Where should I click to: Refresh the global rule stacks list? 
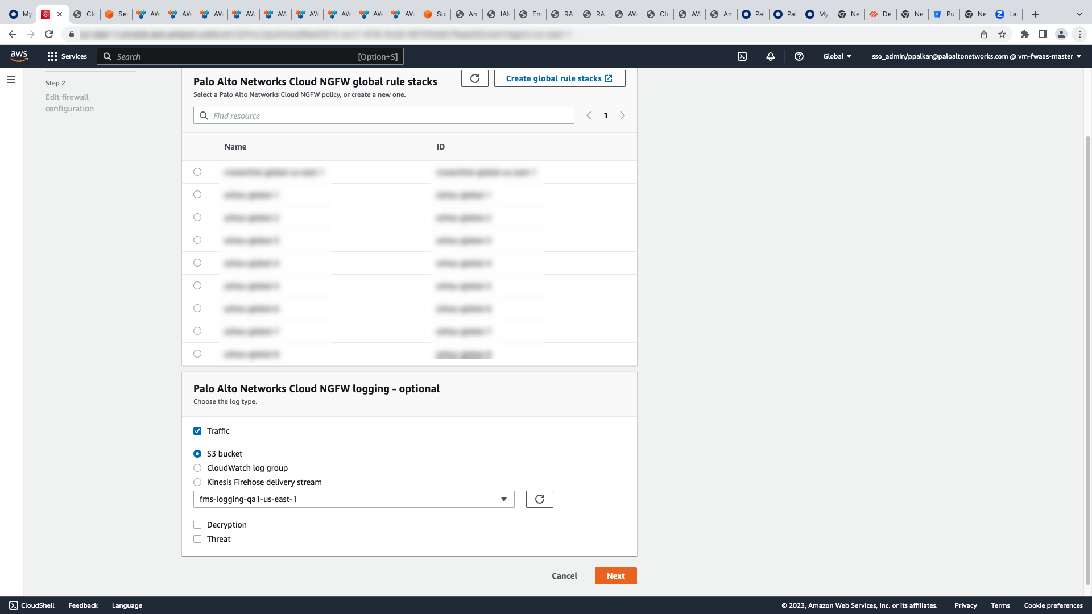click(475, 78)
